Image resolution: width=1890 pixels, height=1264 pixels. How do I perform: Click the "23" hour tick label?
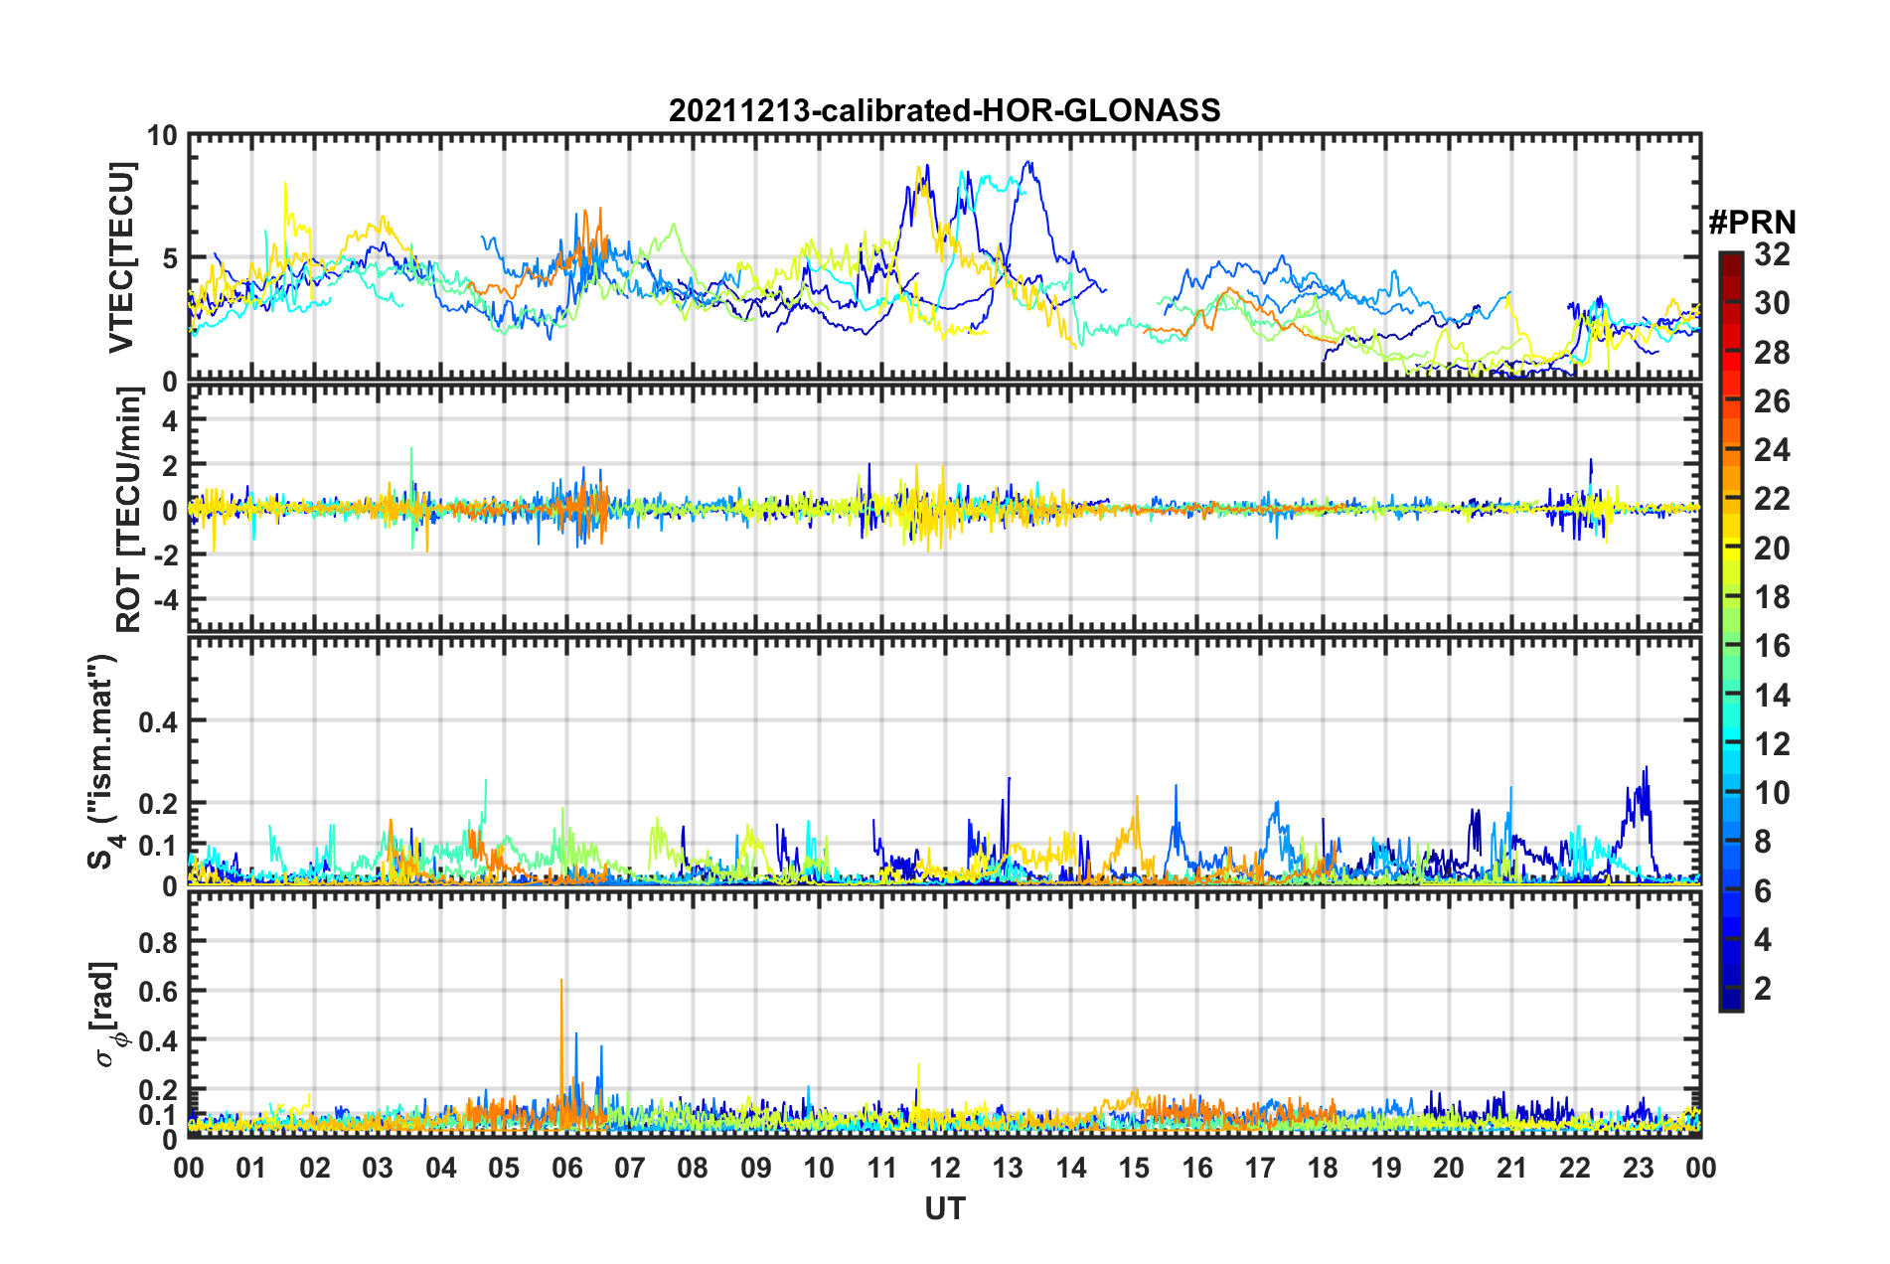[1638, 1168]
